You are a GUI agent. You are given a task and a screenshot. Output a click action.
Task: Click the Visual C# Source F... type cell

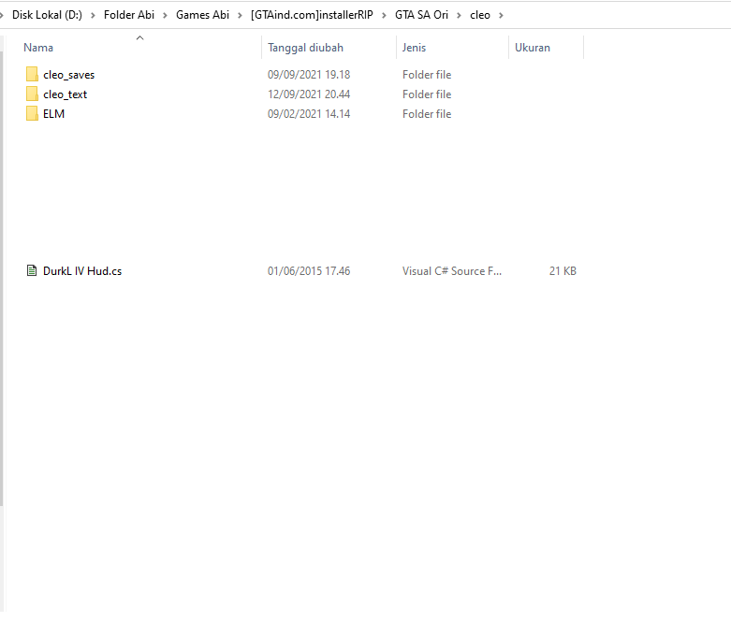click(x=452, y=270)
